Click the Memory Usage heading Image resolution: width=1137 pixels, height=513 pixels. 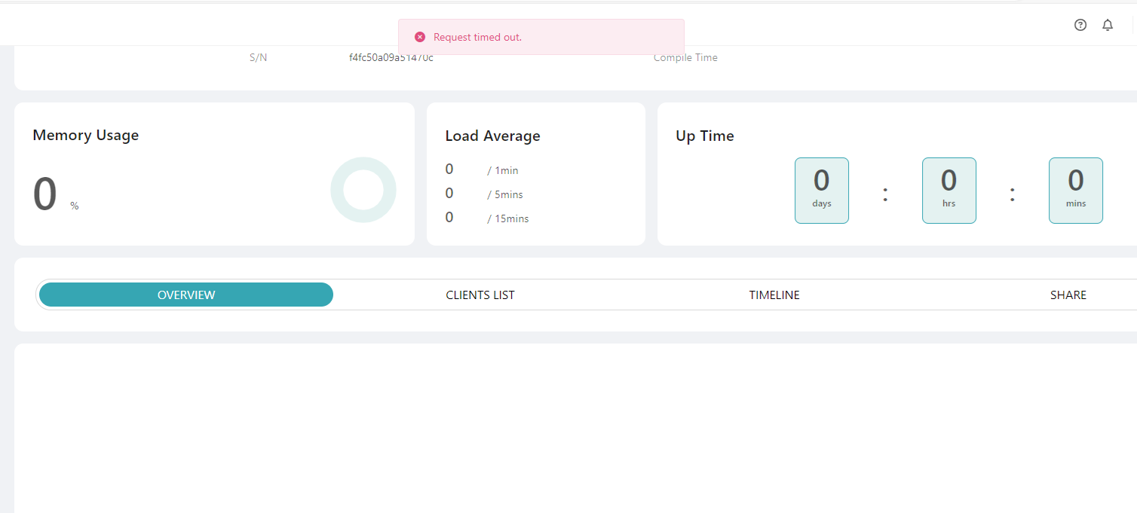pyautogui.click(x=86, y=136)
